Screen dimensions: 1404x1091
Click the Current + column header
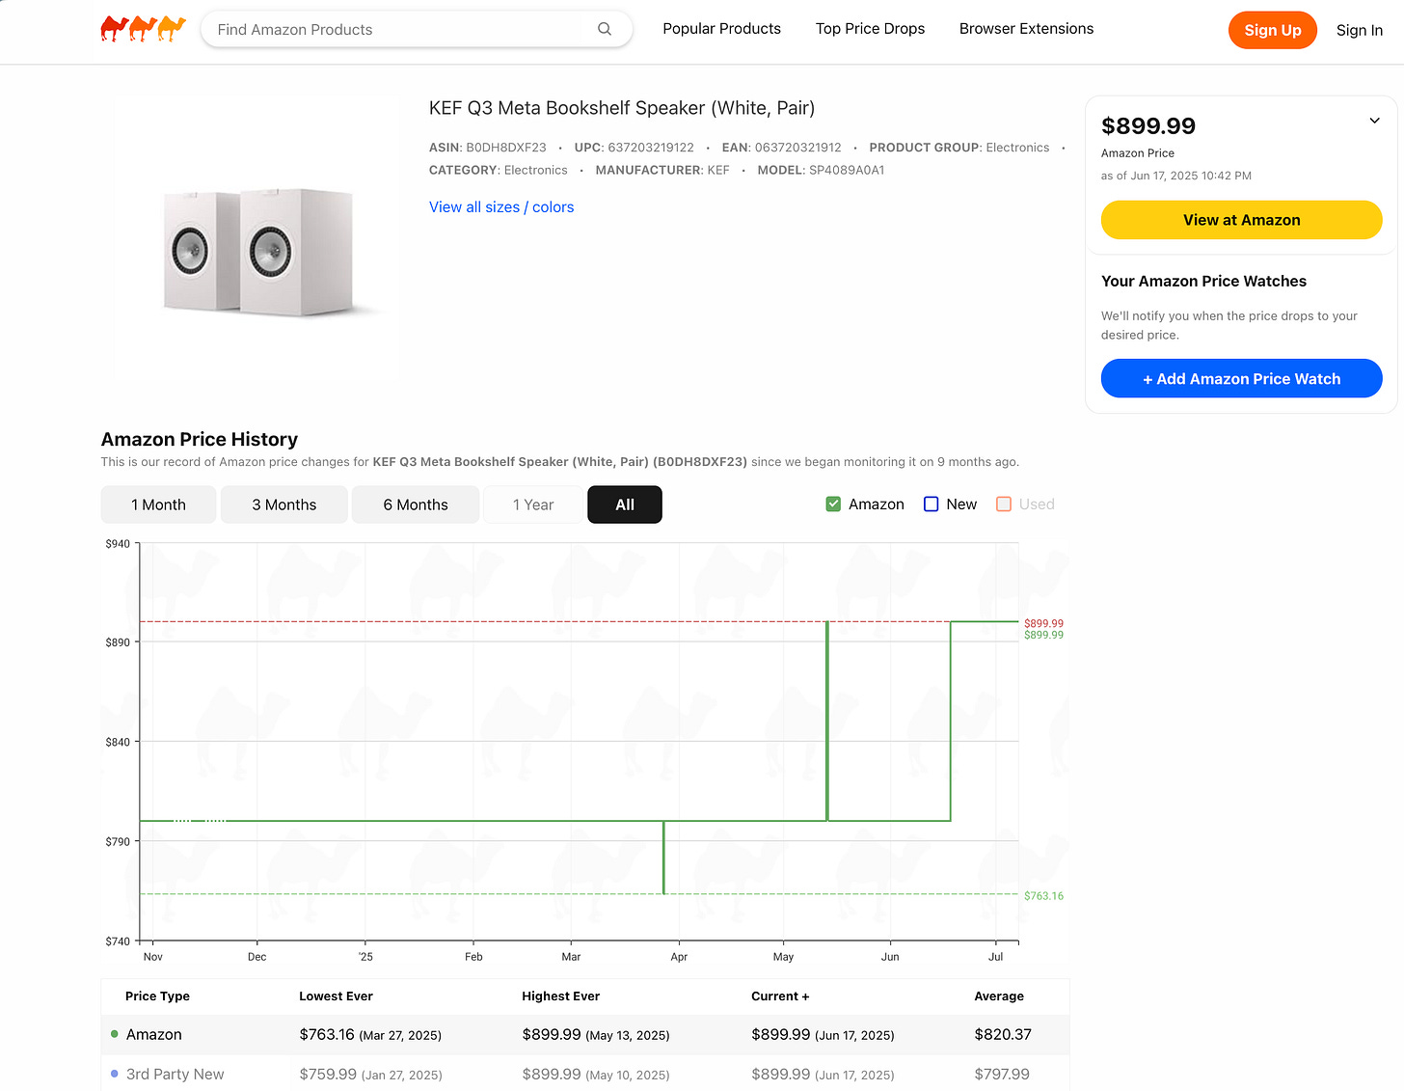[780, 996]
